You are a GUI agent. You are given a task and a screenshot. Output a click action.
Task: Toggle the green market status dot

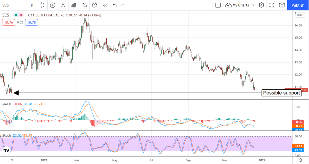coord(16,15)
